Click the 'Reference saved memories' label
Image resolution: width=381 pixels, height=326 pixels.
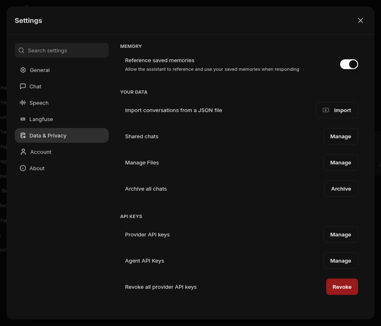pyautogui.click(x=160, y=60)
